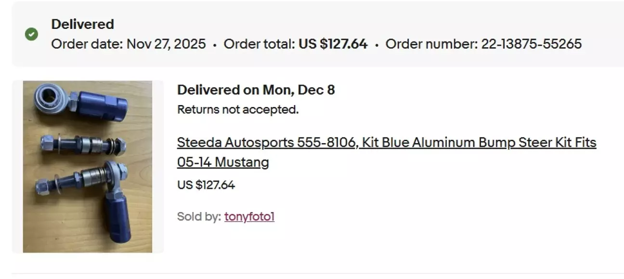
Task: Click the Sold by label
Action: 199,217
